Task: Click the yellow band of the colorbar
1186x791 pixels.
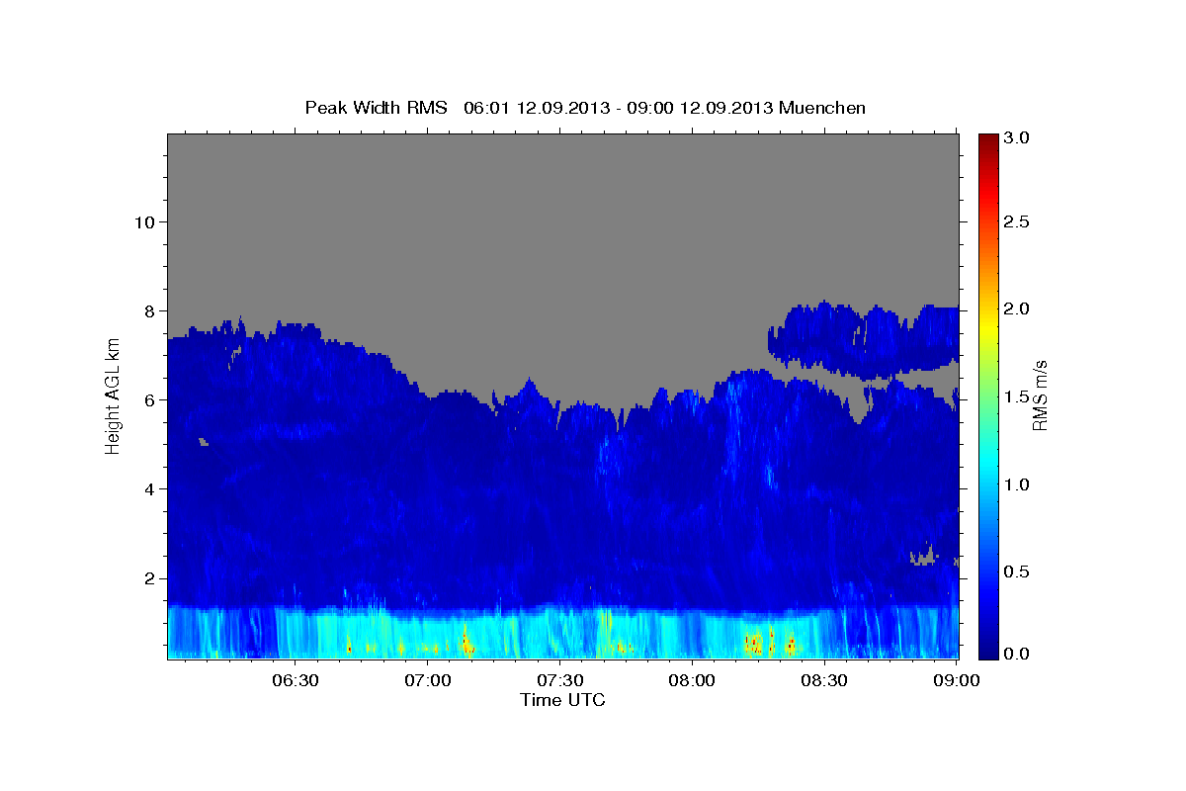Action: pyautogui.click(x=988, y=326)
